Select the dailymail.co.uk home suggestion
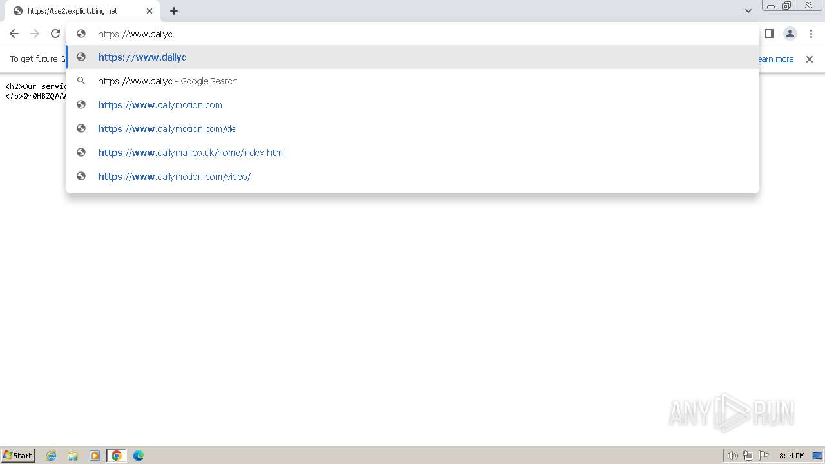Screen dimensions: 825x464 click(x=412, y=153)
